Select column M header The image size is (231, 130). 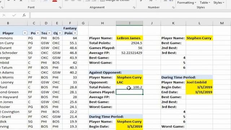coord(222,23)
